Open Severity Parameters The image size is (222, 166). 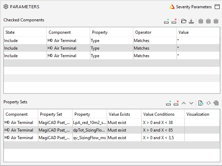(190, 7)
